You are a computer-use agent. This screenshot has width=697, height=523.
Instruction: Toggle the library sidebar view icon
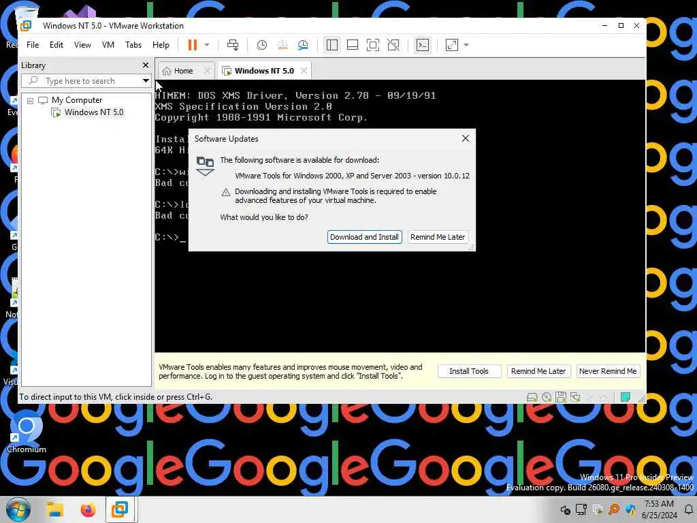332,45
